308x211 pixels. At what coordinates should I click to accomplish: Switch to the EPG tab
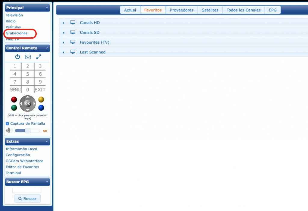(x=273, y=10)
